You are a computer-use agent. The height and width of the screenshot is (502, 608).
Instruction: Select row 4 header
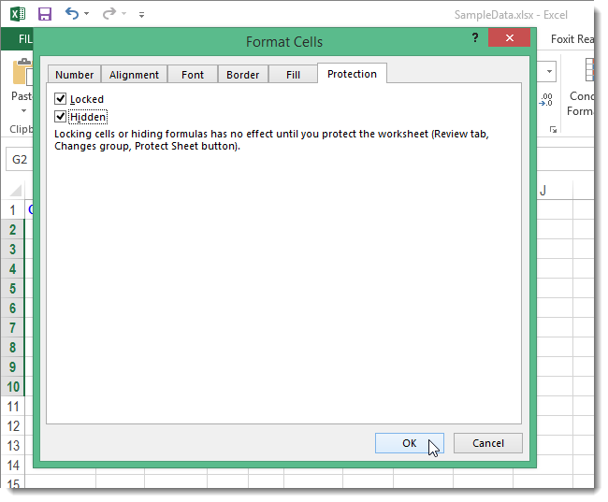12,268
